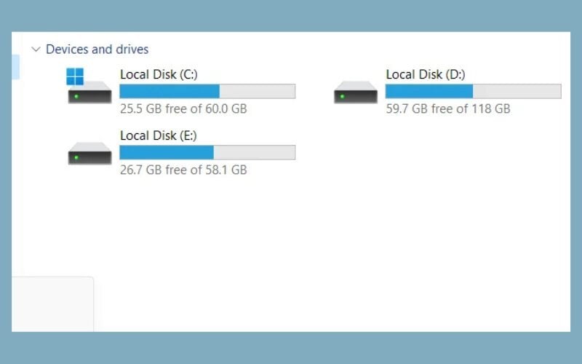The width and height of the screenshot is (582, 364).
Task: Click the Local Disk (D:) name label
Action: click(426, 74)
